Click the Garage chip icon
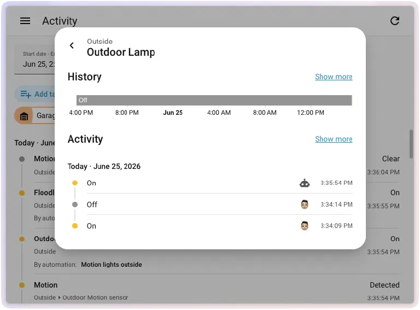420x310 pixels. [x=24, y=116]
